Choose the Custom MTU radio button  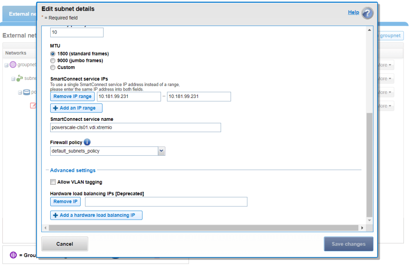(53, 67)
